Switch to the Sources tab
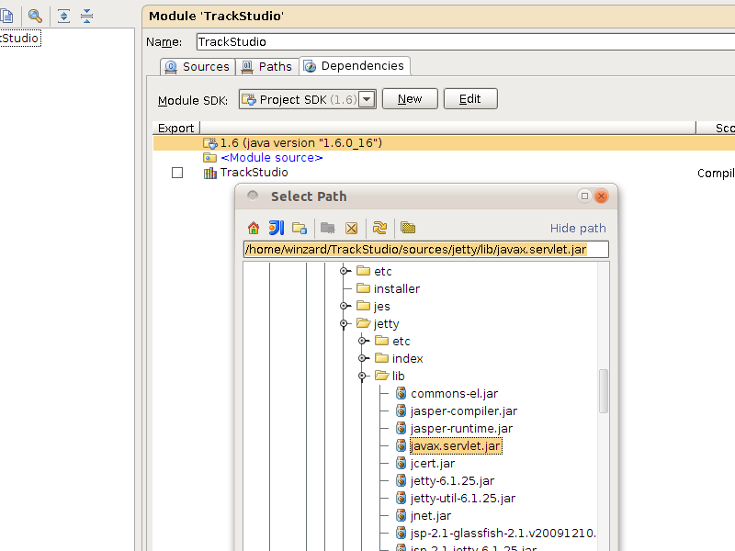735x551 pixels. (x=198, y=66)
